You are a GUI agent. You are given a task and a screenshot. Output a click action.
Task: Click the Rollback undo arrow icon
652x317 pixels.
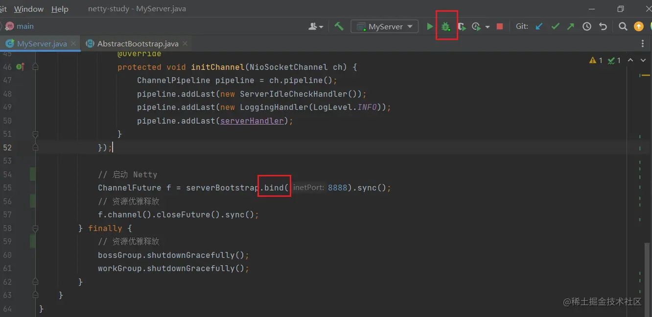click(x=603, y=26)
